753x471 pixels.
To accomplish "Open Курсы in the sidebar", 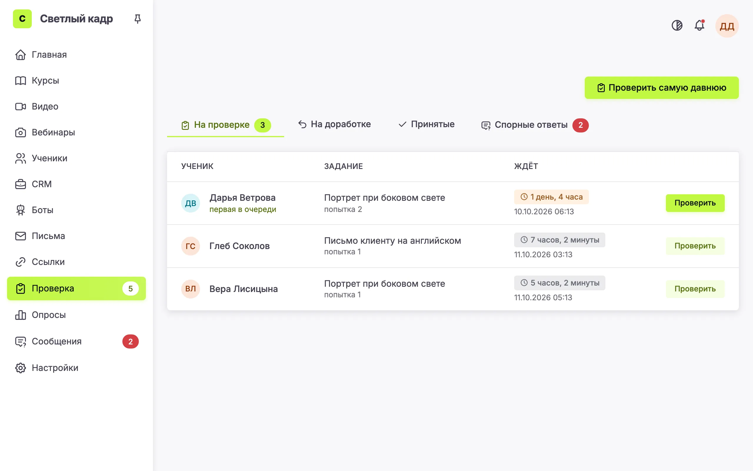I will (x=76, y=80).
